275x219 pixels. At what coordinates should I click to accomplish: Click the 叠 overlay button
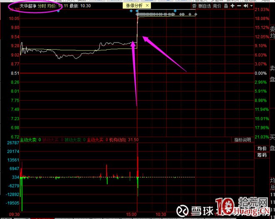226,6
